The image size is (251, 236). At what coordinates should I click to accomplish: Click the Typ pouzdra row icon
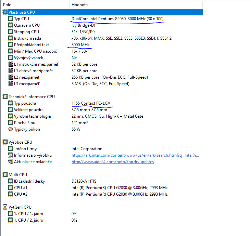click(11, 103)
